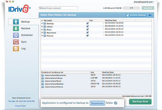Click the next scheduled event date link
The width and height of the screenshot is (162, 110).
click(21, 101)
